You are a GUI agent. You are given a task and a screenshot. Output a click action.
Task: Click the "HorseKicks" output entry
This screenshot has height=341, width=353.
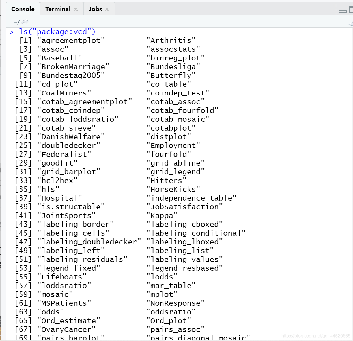click(173, 189)
